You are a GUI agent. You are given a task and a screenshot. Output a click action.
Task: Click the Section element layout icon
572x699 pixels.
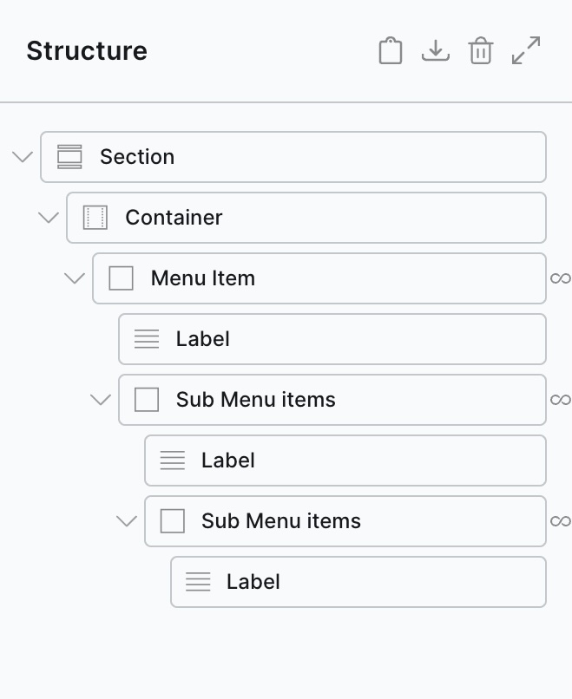69,157
